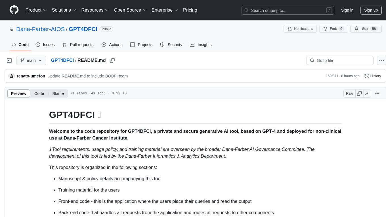The image size is (386, 217).
Task: Click the Notifications bell button
Action: [x=300, y=29]
